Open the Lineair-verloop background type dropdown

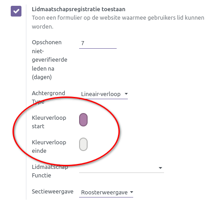(103, 94)
